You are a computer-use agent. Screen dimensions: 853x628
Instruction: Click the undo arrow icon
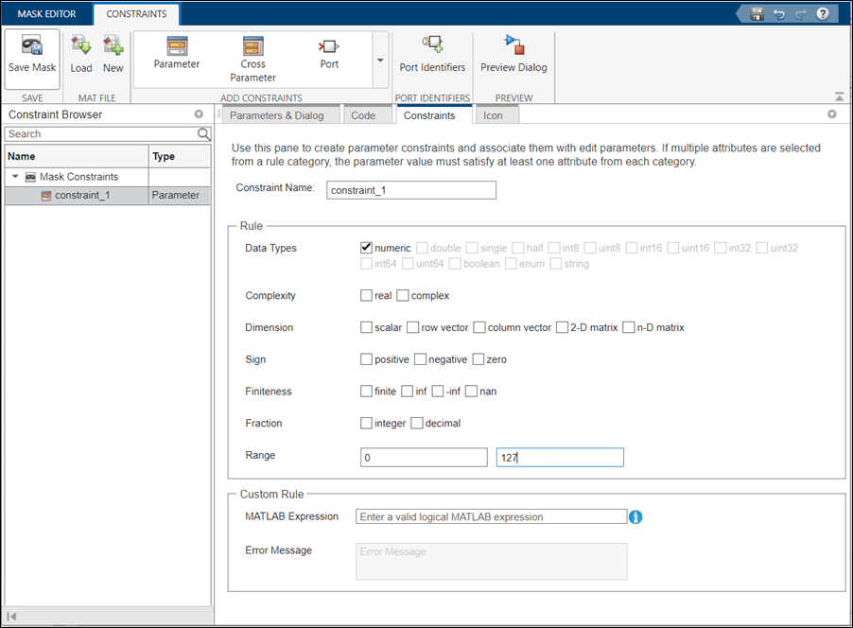779,14
